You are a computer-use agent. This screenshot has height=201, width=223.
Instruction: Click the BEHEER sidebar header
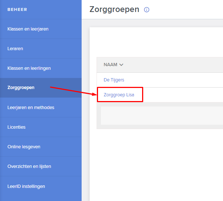pos(17,9)
